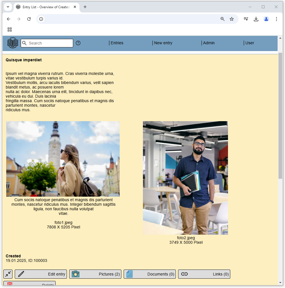Screen dimensions: 285x288
Task: View site information icon in address bar
Action: pyautogui.click(x=41, y=19)
